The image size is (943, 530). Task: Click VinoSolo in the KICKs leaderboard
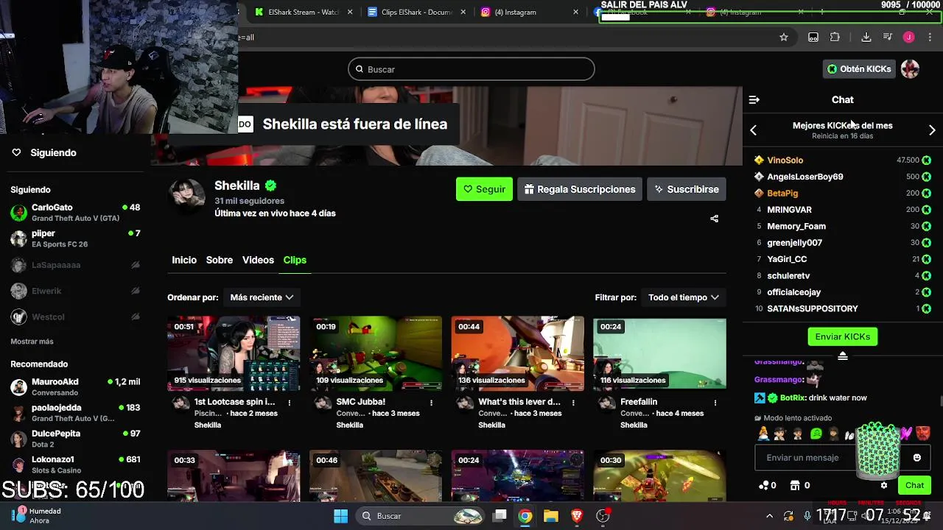tap(785, 160)
